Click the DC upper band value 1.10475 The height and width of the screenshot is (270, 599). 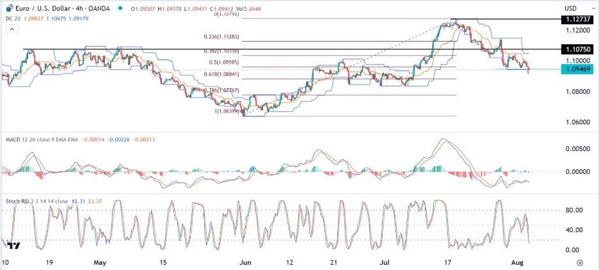(x=56, y=19)
